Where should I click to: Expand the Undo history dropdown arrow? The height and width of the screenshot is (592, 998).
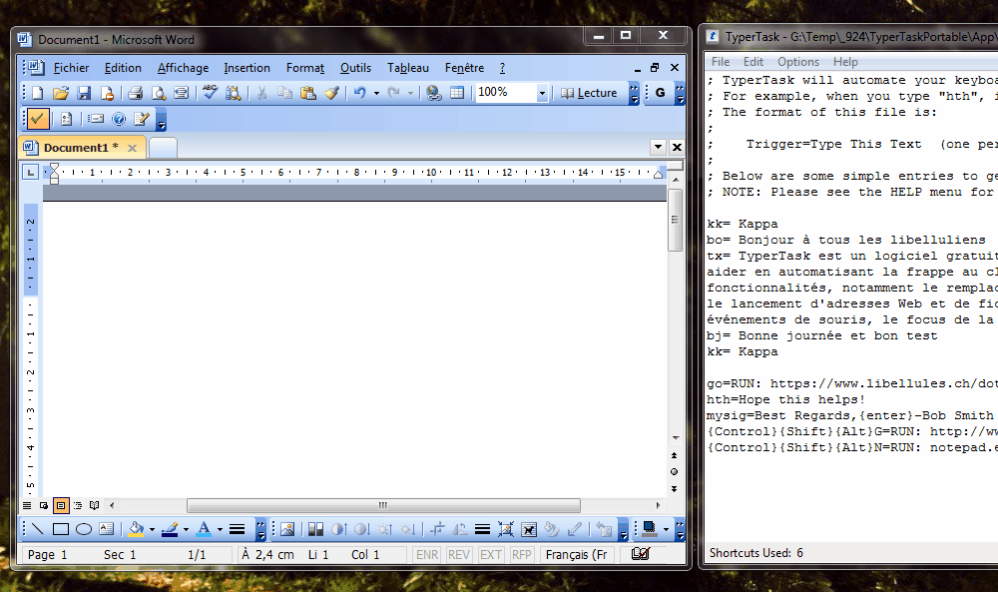(x=377, y=94)
